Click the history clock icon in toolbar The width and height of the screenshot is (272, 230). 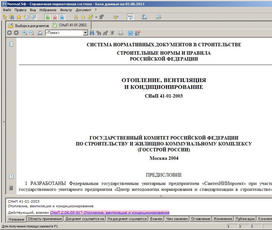(x=26, y=17)
